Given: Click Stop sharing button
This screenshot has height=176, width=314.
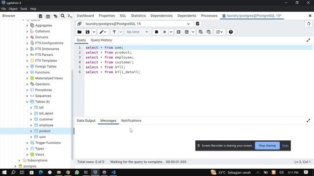Looking at the screenshot, I should [x=267, y=146].
